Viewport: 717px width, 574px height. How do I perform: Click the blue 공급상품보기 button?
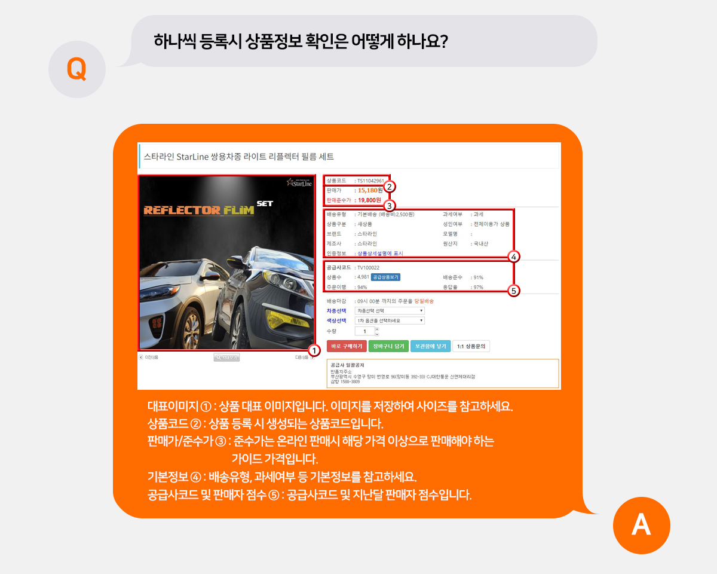pyautogui.click(x=386, y=277)
